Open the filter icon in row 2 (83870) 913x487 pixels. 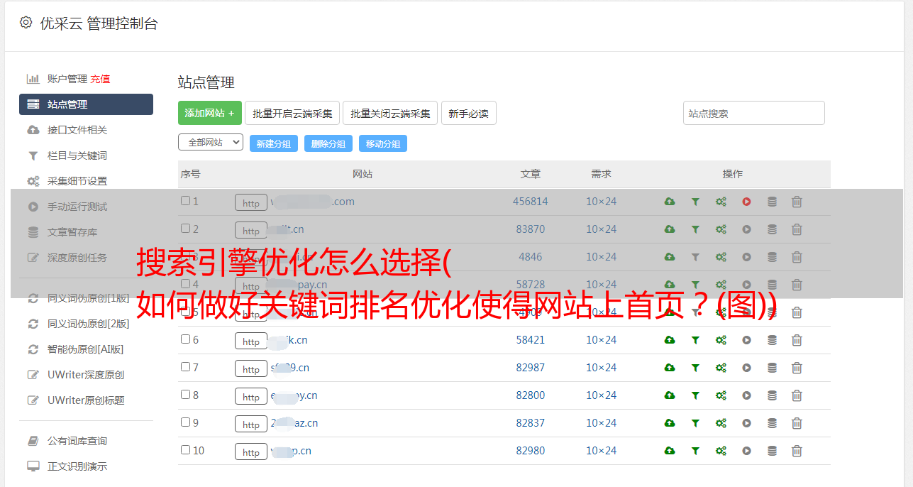(x=695, y=229)
